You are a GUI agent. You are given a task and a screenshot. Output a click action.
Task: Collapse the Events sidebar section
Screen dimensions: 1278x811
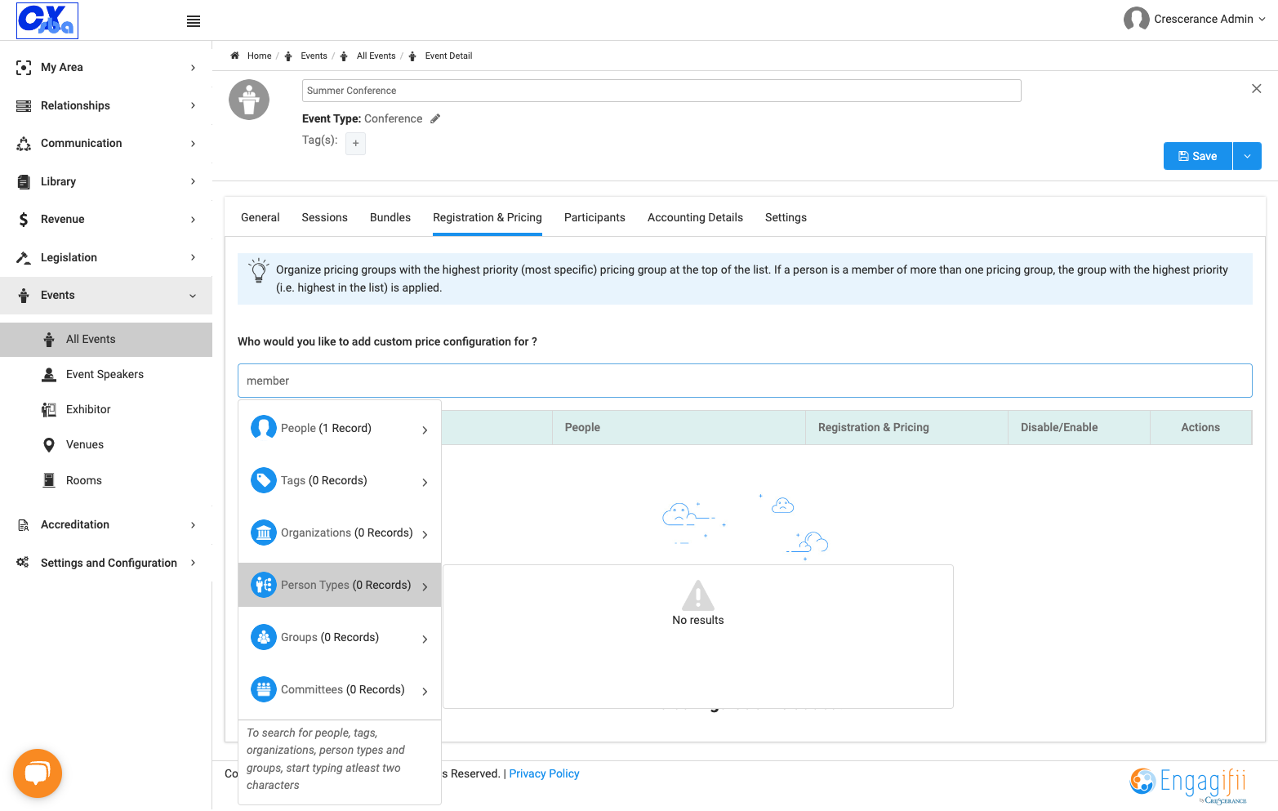click(106, 295)
